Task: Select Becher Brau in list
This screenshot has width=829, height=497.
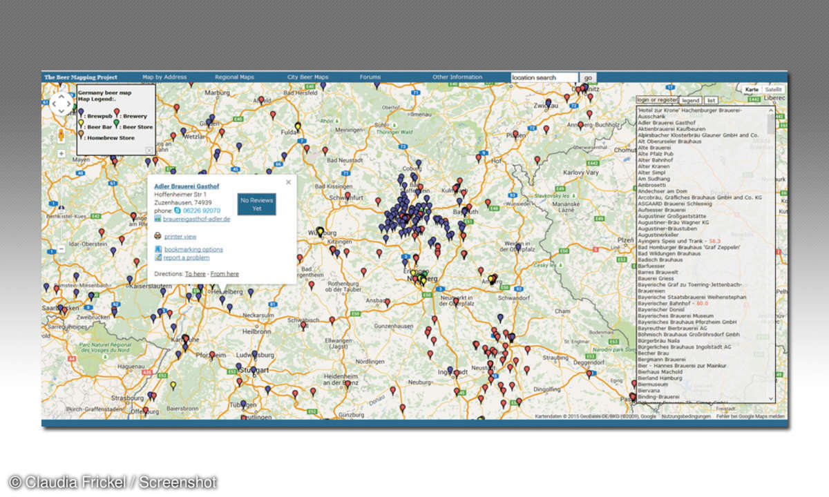Action: (654, 353)
